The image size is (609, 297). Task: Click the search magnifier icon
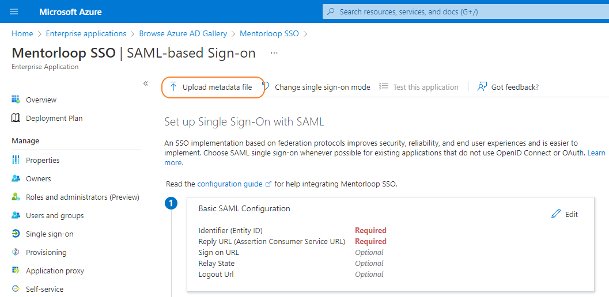[331, 12]
